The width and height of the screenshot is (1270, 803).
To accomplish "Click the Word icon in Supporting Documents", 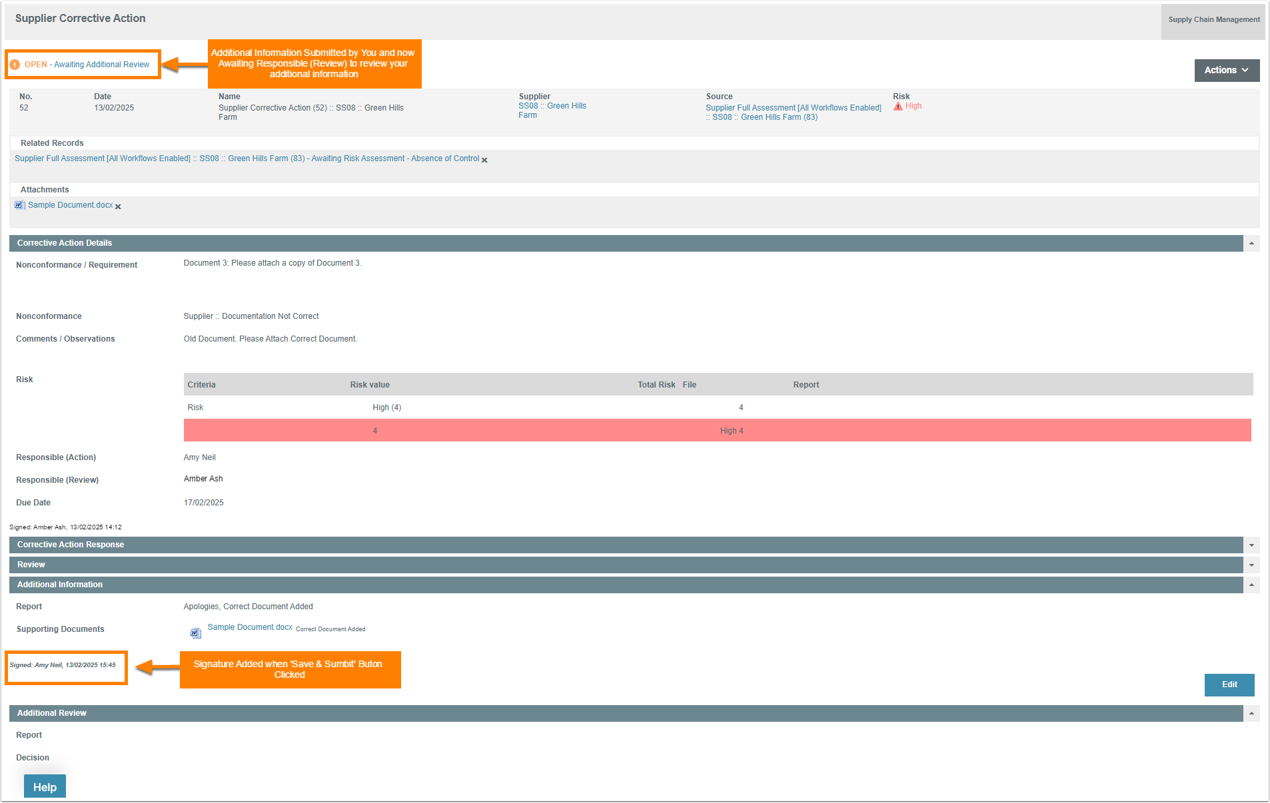I will pyautogui.click(x=195, y=633).
